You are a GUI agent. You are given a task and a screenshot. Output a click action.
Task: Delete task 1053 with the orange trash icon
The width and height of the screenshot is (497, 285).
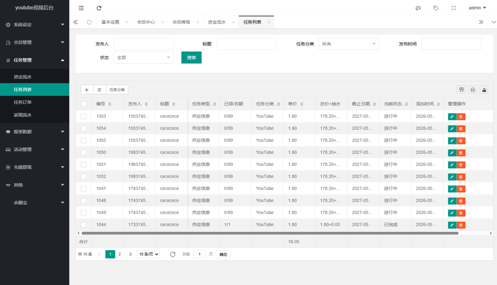pyautogui.click(x=461, y=117)
